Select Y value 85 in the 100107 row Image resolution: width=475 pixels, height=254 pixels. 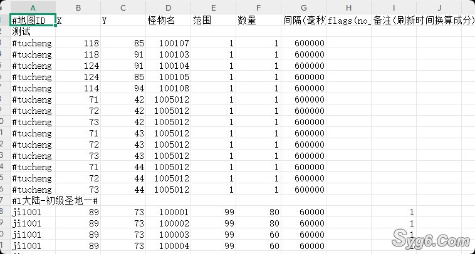click(123, 43)
